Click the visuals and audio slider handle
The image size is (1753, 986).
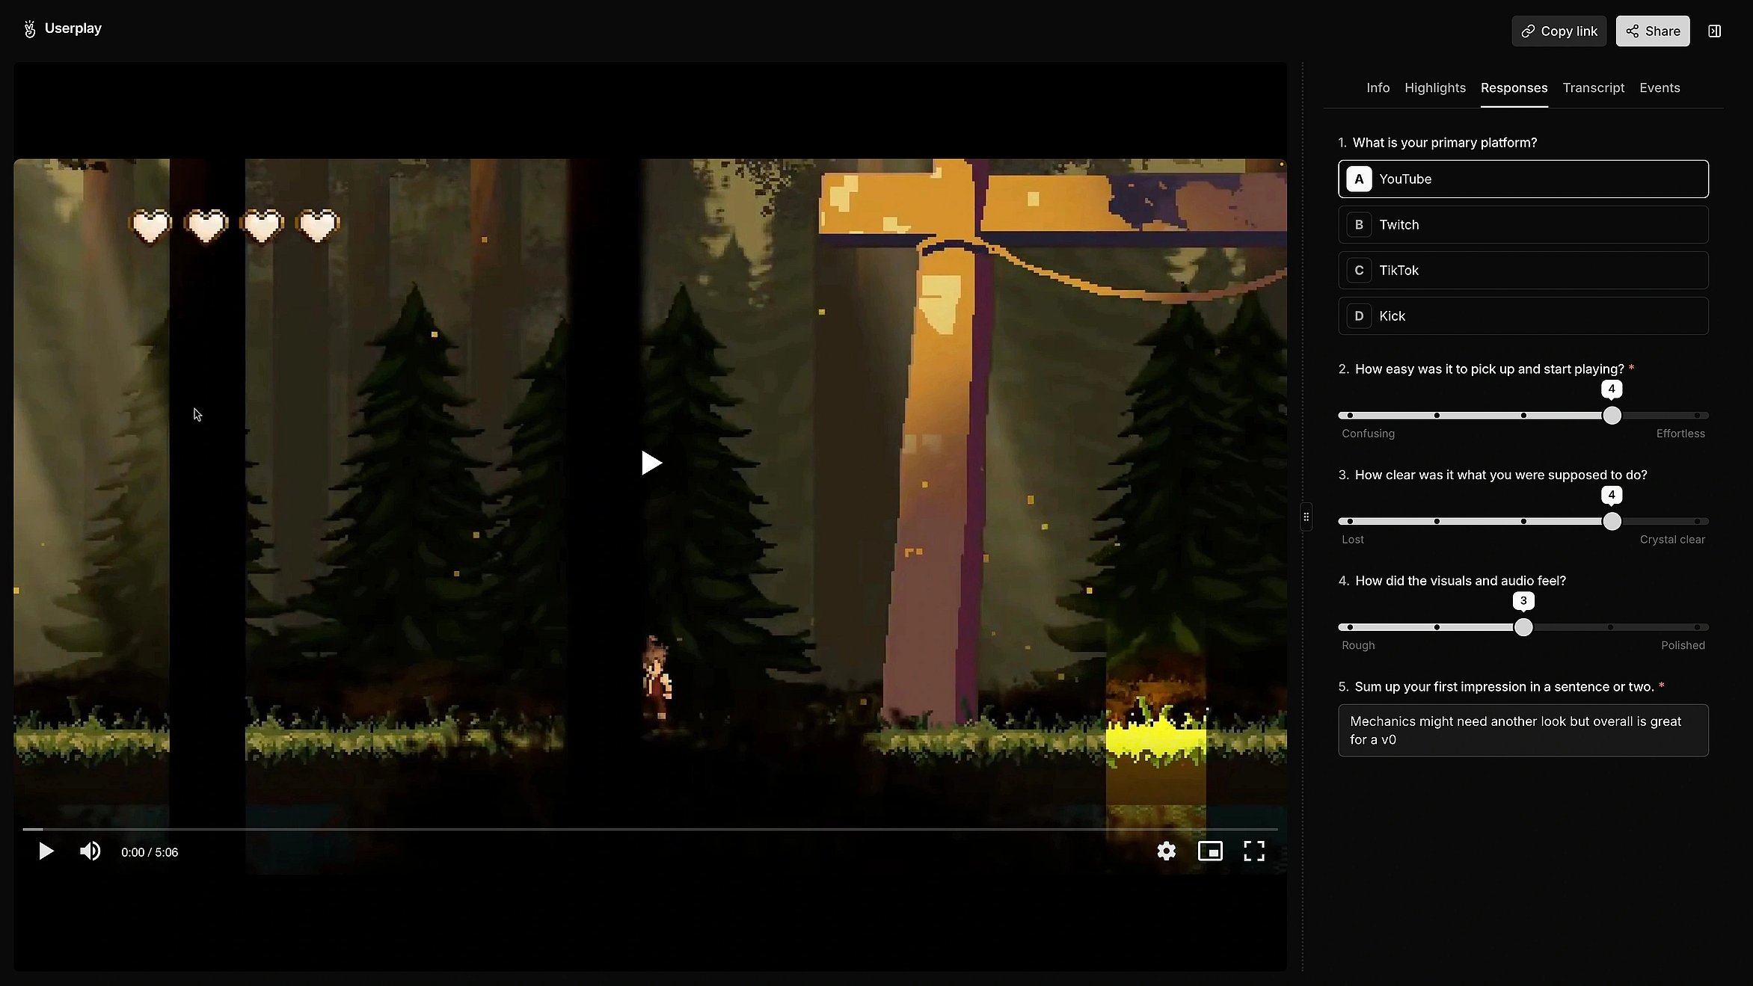pyautogui.click(x=1523, y=628)
